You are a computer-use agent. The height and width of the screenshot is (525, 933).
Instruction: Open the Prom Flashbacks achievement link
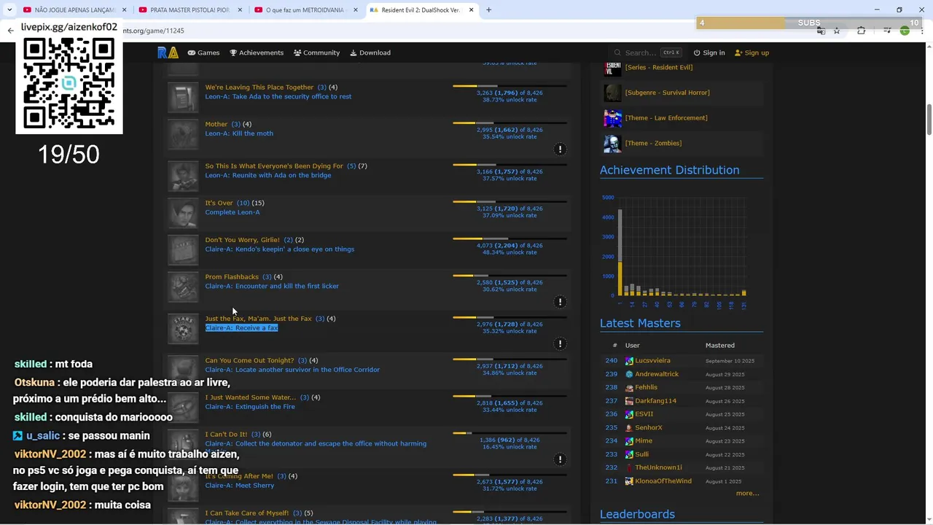click(232, 277)
